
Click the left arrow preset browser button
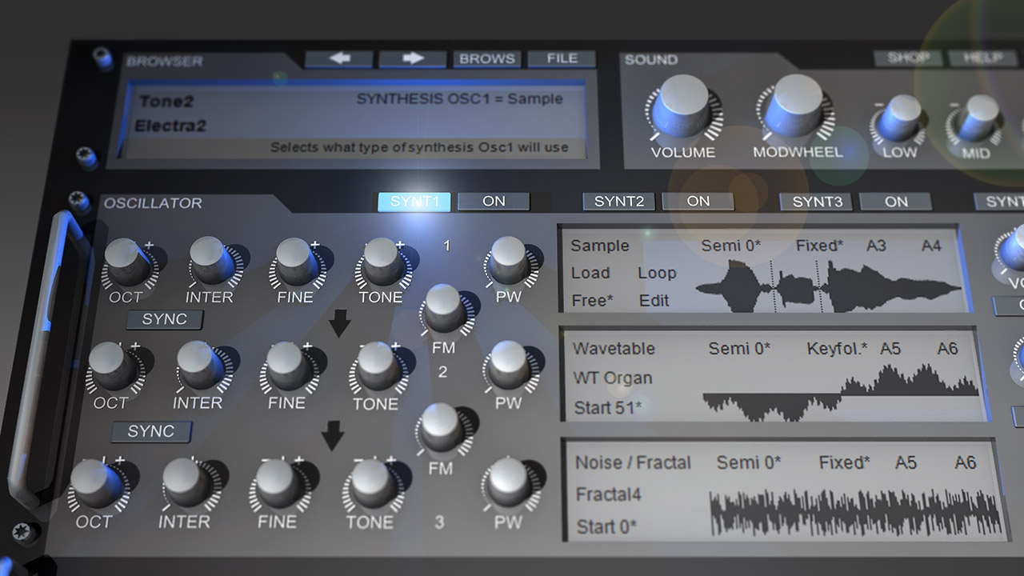pos(338,59)
